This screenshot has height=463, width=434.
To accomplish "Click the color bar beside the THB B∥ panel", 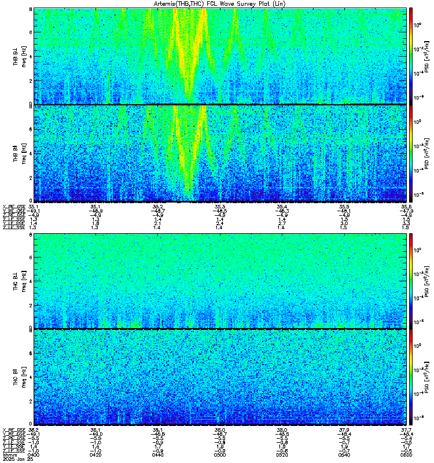I will pos(411,153).
